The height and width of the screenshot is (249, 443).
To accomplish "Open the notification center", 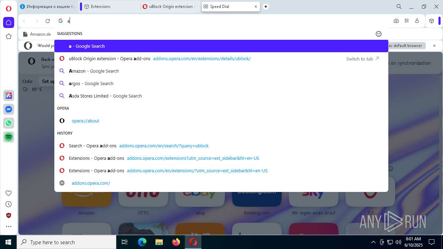I will click(432, 242).
